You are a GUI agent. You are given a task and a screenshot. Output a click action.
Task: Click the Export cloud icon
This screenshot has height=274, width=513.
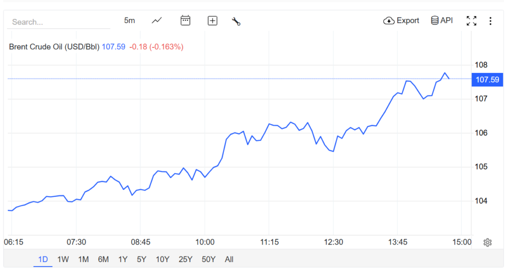point(389,21)
